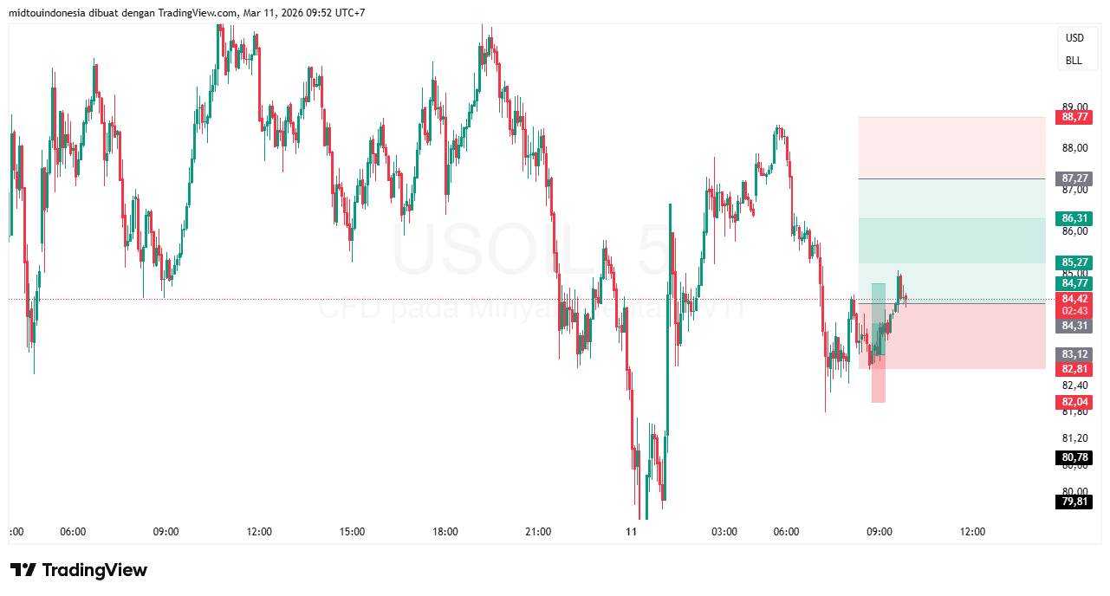Screen dimensions: 1110x596
Task: Select the green 85,27 price label
Action: tap(1074, 262)
